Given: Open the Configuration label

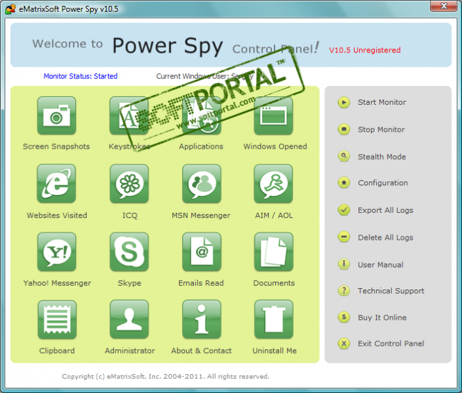Looking at the screenshot, I should pyautogui.click(x=383, y=183).
